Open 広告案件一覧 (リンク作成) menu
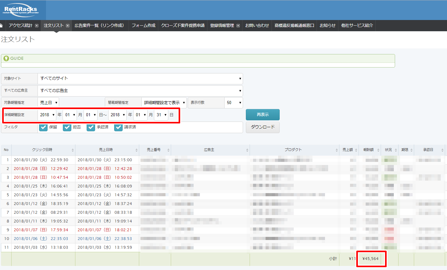447x270 pixels. tap(99, 26)
